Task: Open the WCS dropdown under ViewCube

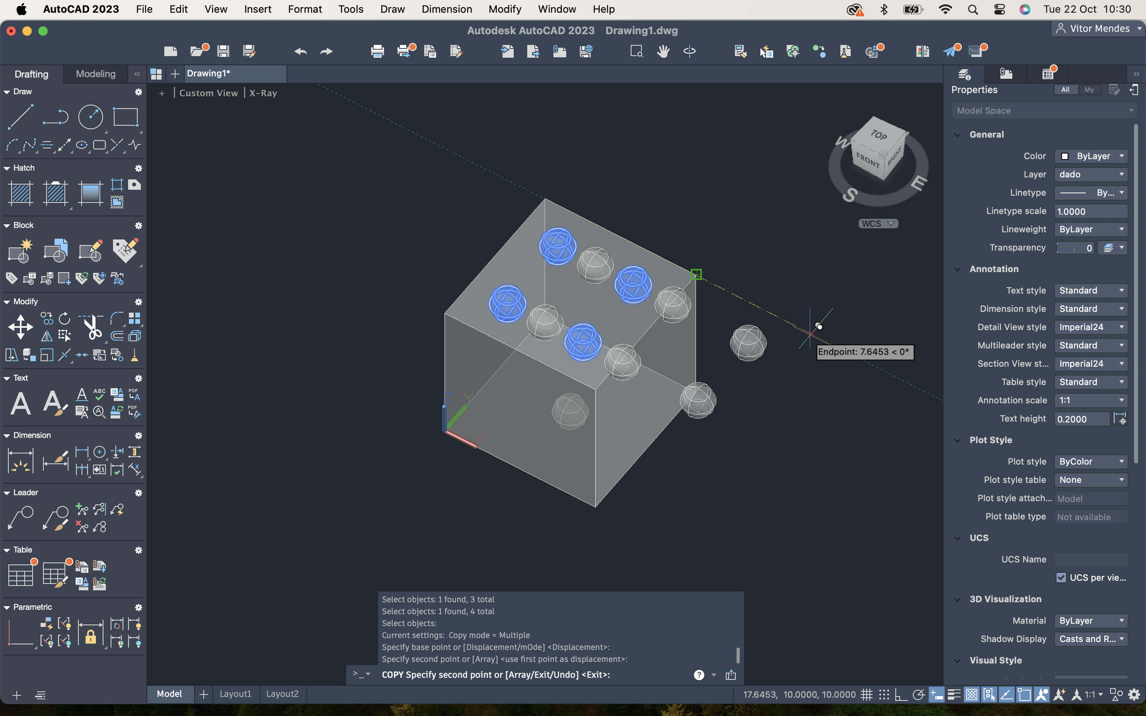Action: point(878,224)
